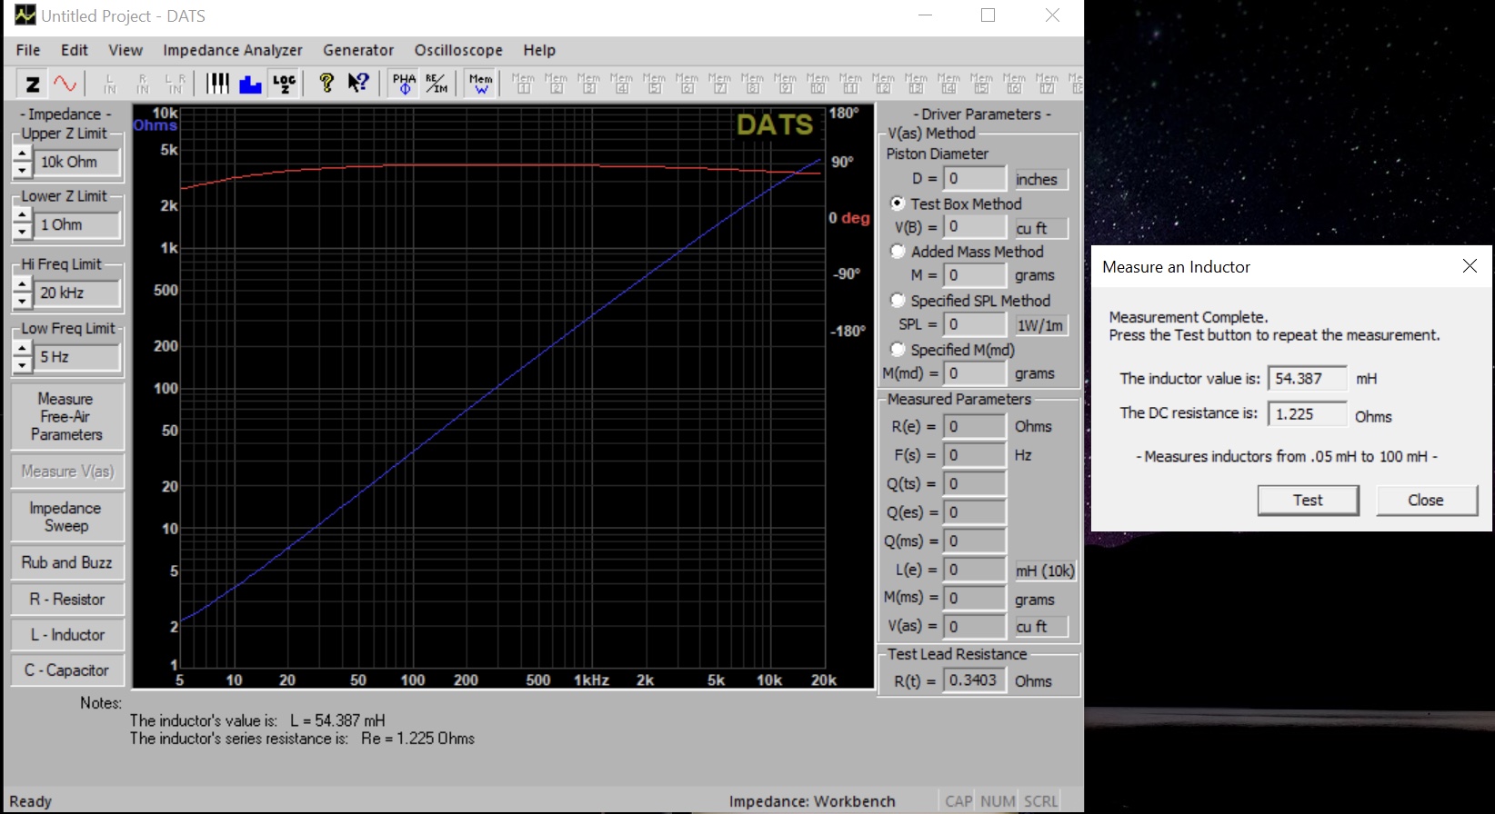This screenshot has height=814, width=1495.
Task: Open the Generator menu
Action: pos(358,50)
